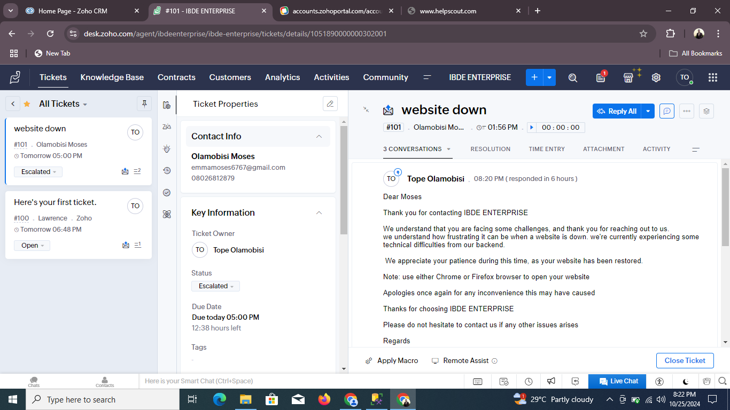Open the atom-shaped sidebar icon
Viewport: 730px width, 410px height.
(x=167, y=215)
